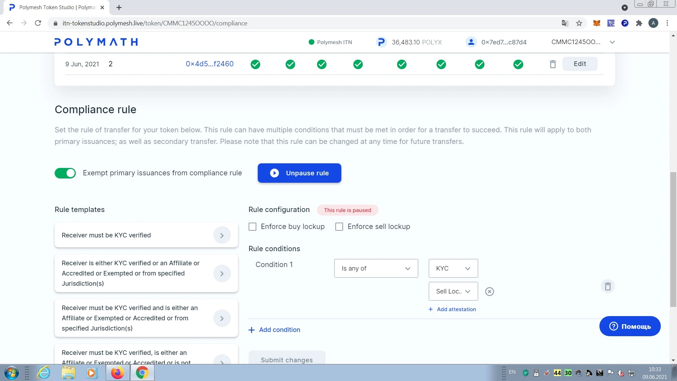Open Firefox from the taskbar

tap(117, 373)
